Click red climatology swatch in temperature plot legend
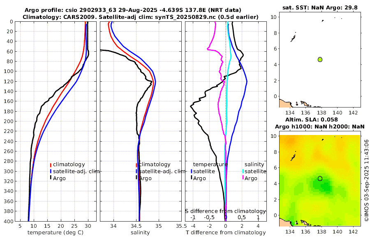Viewport: 370px width, 238px height. coord(51,165)
